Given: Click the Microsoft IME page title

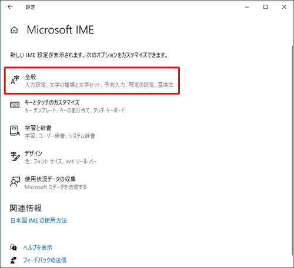Looking at the screenshot, I should [61, 30].
